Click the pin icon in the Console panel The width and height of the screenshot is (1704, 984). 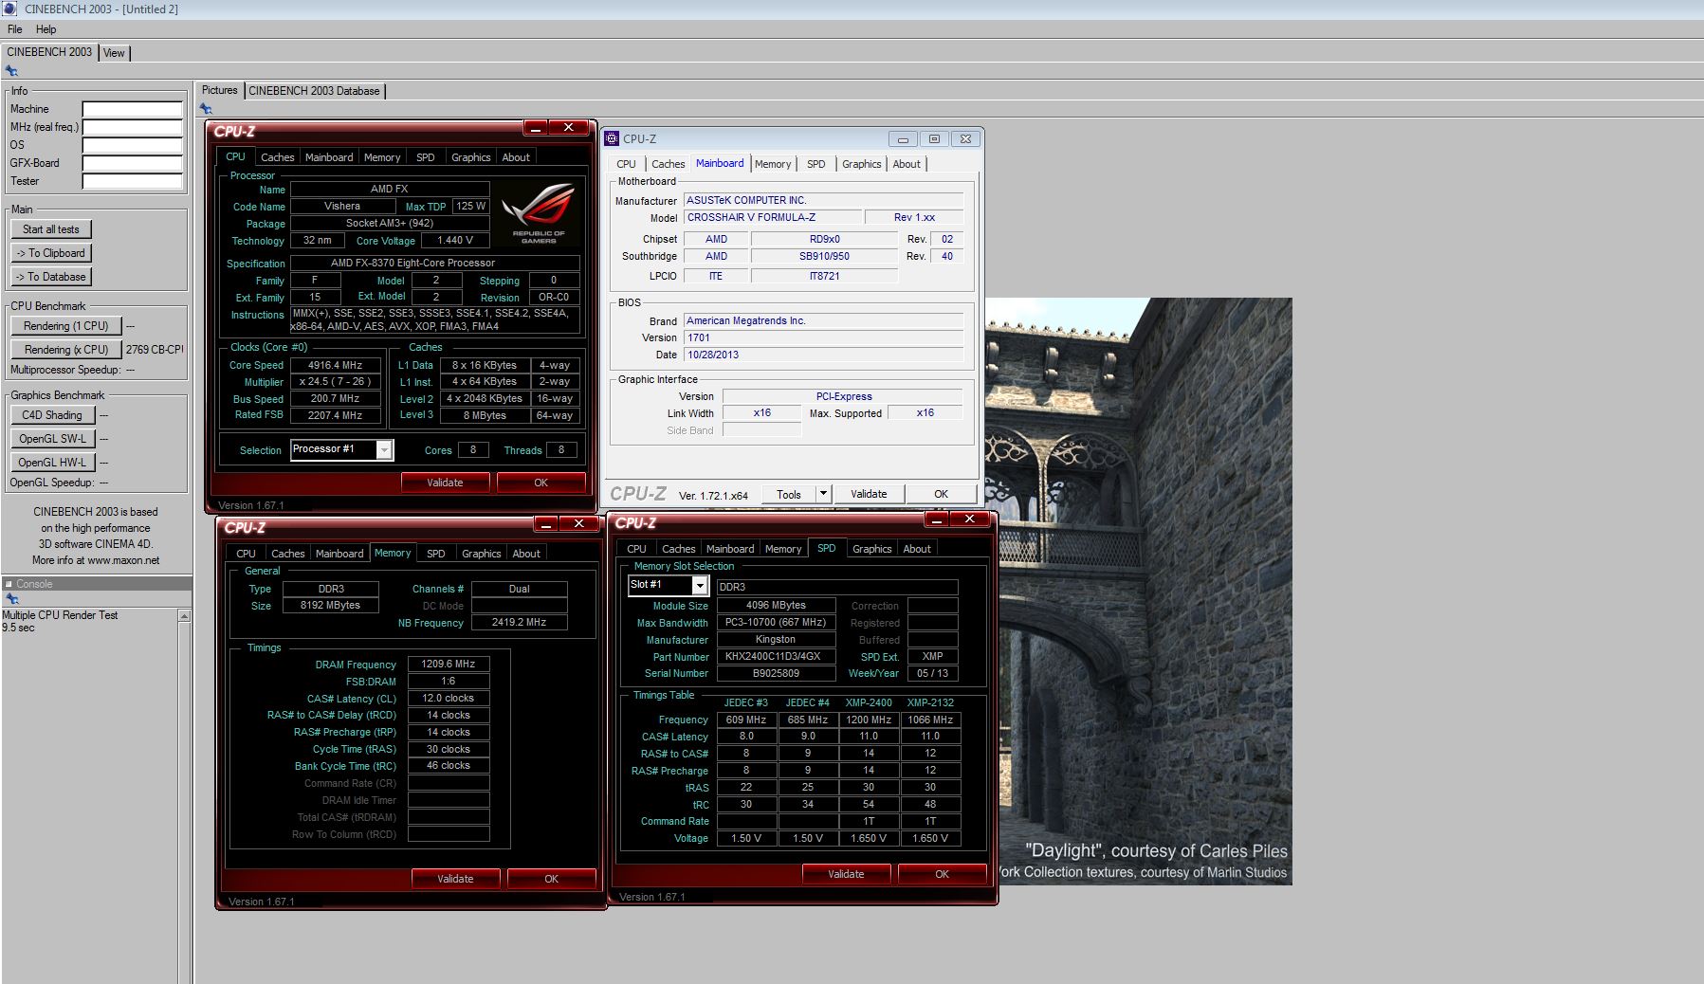tap(11, 599)
